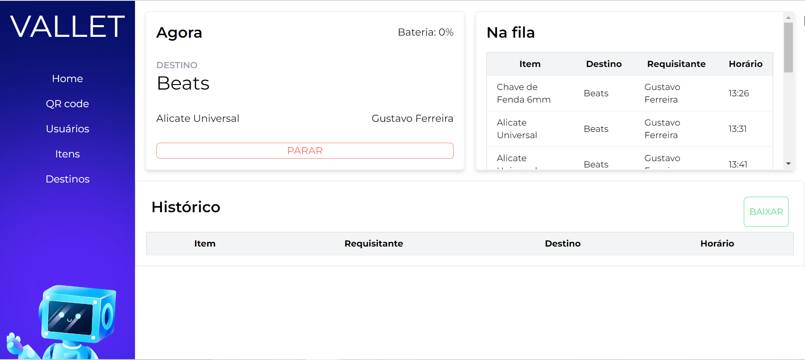The height and width of the screenshot is (360, 805).
Task: Click Destino header in Histórico table
Action: click(563, 244)
